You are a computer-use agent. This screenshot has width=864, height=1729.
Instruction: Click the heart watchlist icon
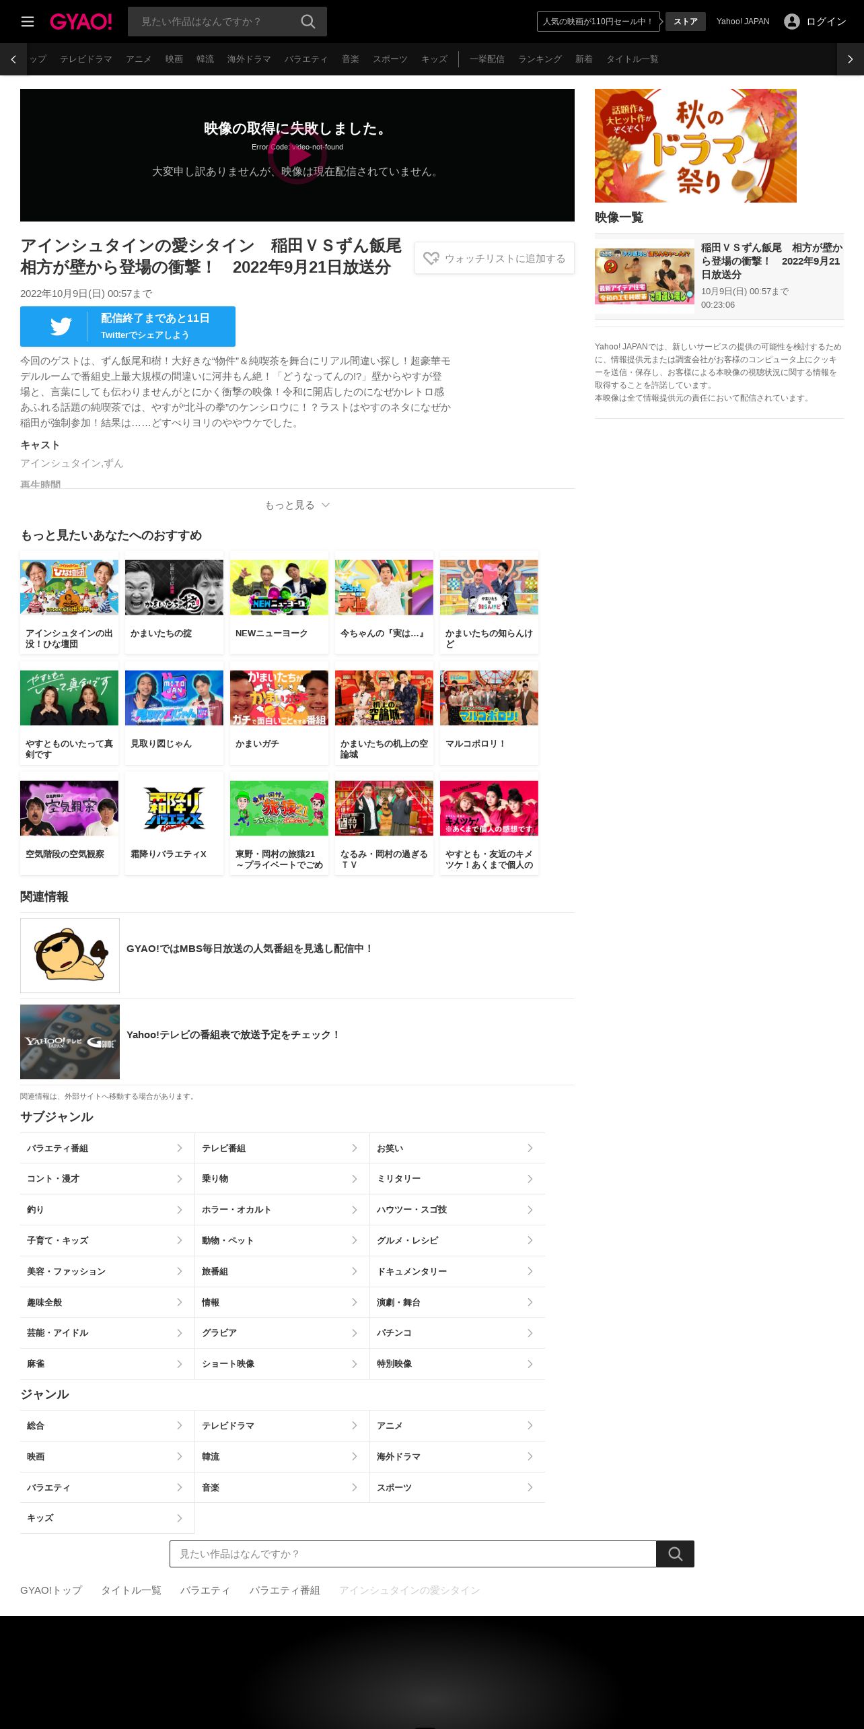(431, 258)
